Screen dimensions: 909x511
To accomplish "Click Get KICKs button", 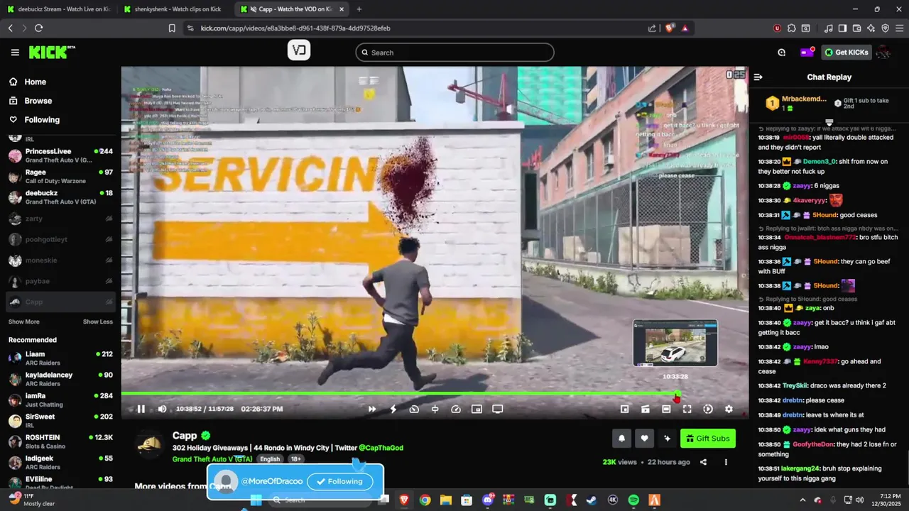I will click(847, 53).
